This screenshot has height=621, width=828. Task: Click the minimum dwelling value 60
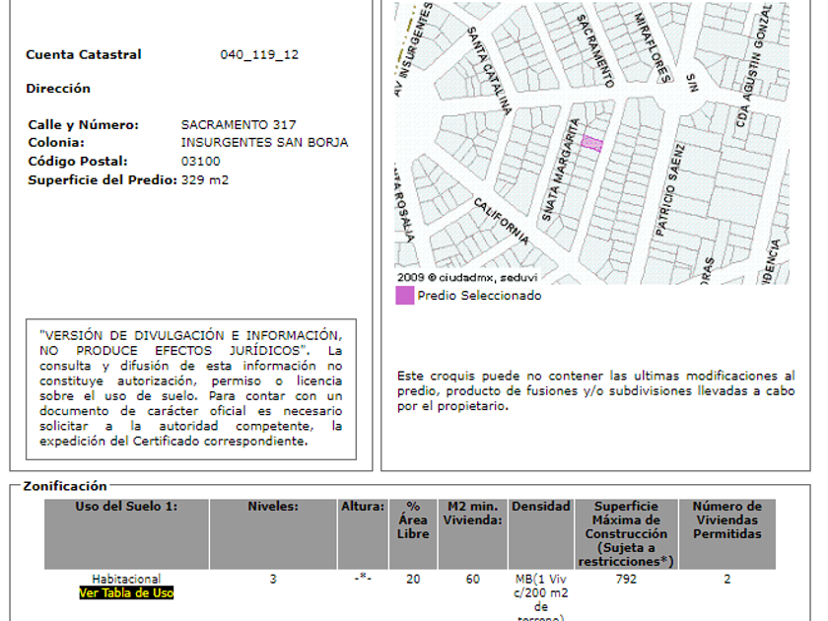tap(472, 580)
